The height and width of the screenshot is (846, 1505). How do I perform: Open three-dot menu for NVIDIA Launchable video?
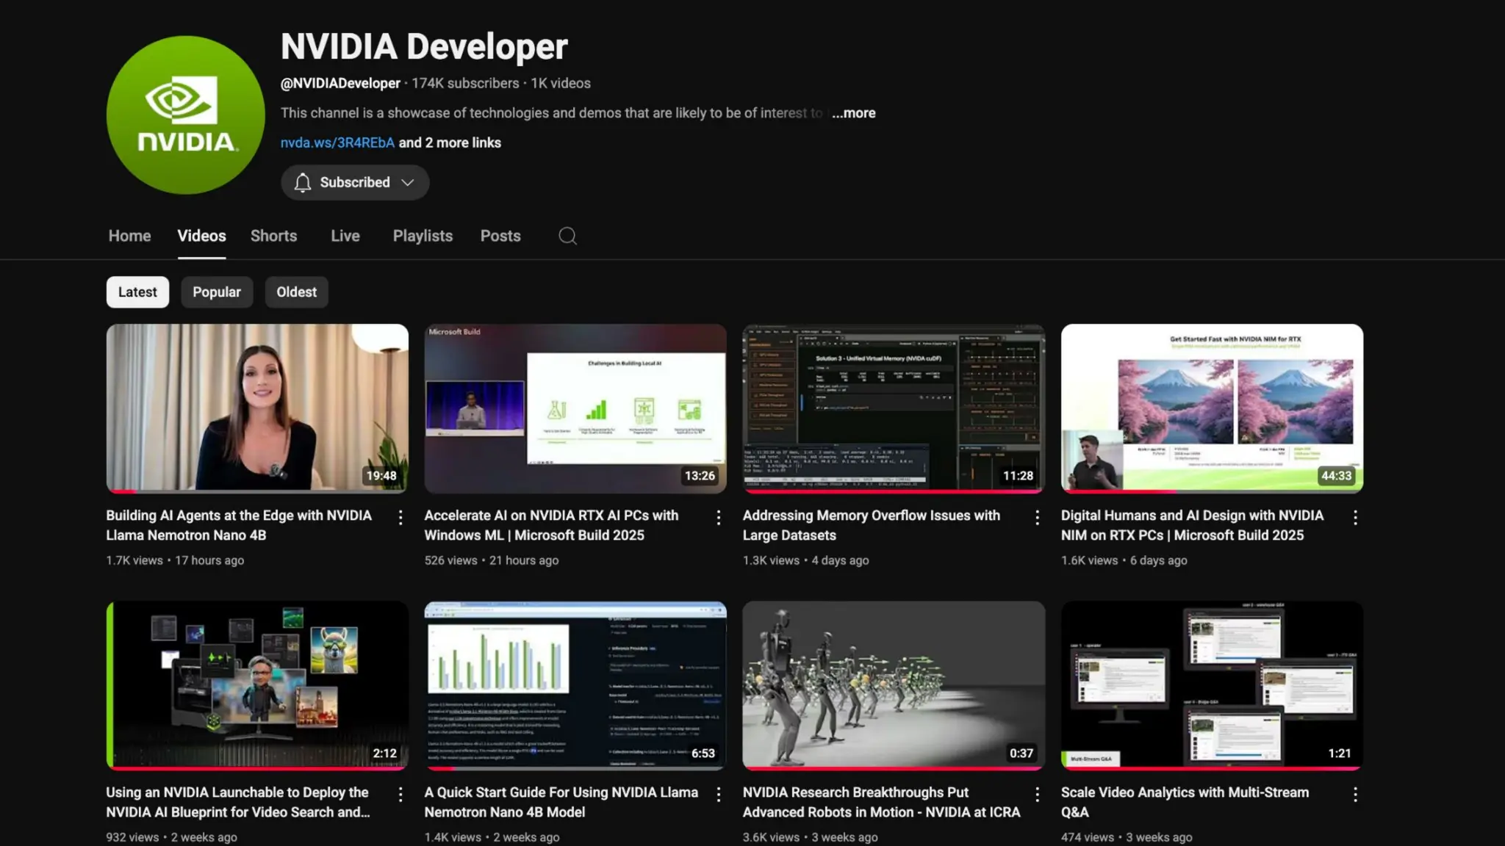coord(401,795)
